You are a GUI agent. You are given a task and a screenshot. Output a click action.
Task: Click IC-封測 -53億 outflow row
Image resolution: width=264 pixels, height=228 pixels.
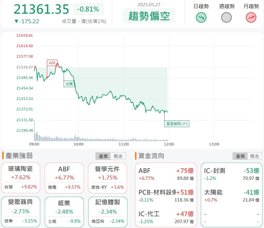[232, 174]
